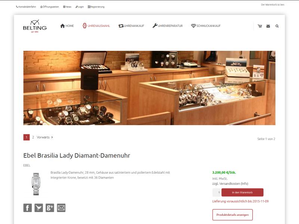Share product on Google Plus
The height and width of the screenshot is (224, 299).
pos(50,208)
